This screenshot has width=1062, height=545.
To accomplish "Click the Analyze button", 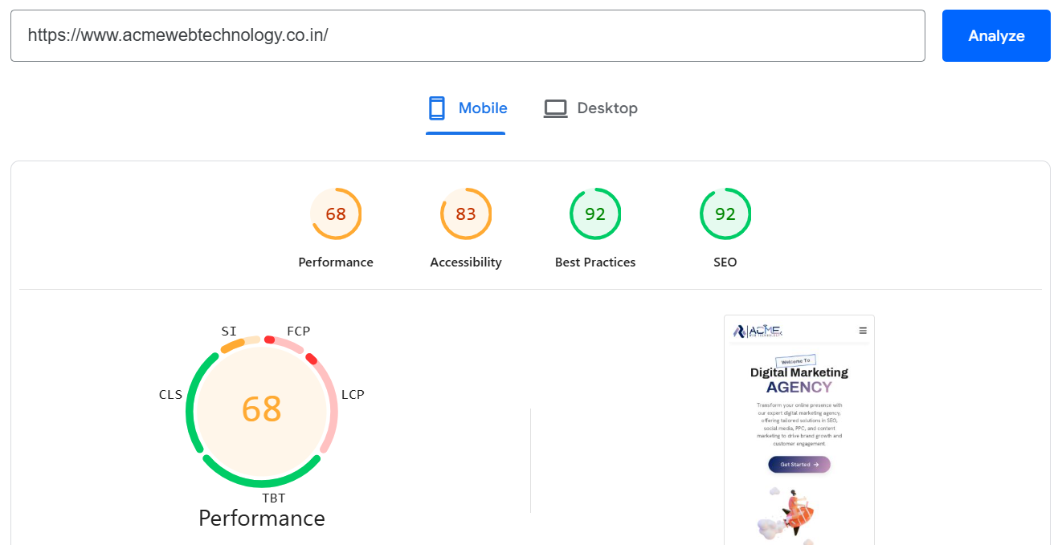I will click(x=996, y=35).
